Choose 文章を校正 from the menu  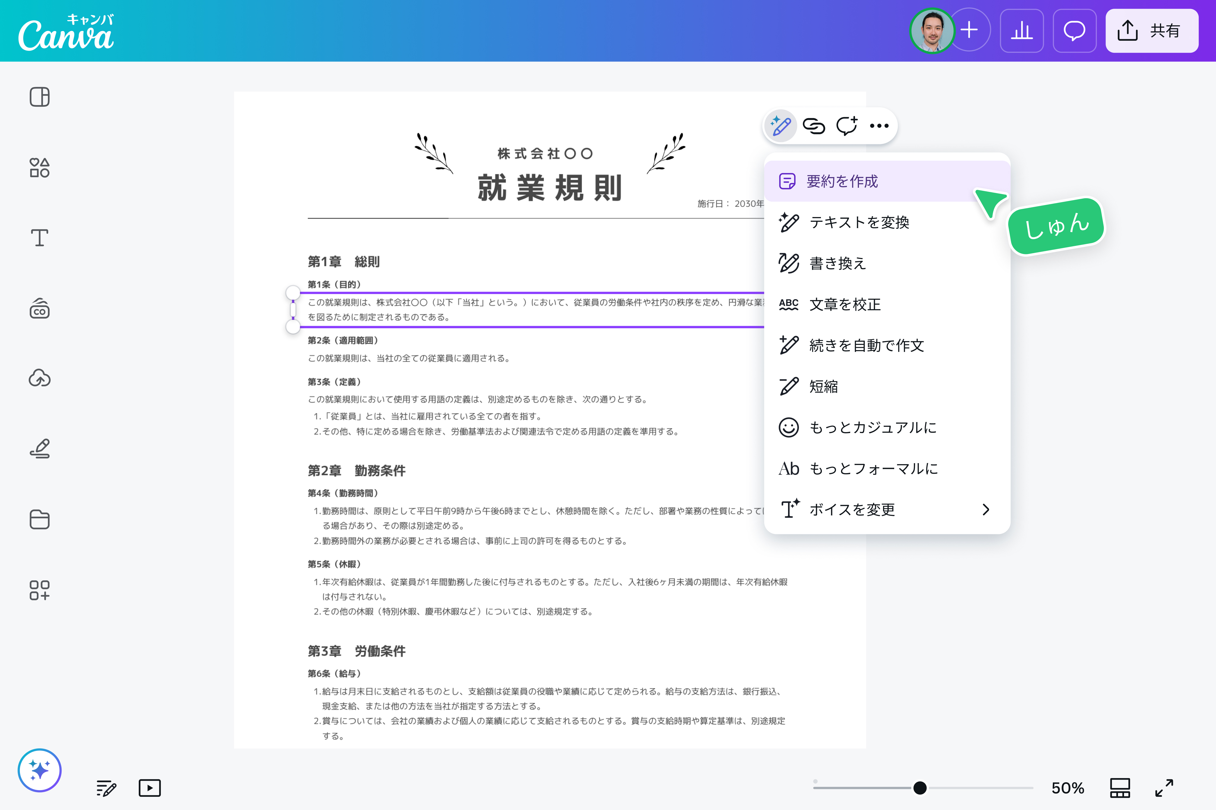click(887, 304)
